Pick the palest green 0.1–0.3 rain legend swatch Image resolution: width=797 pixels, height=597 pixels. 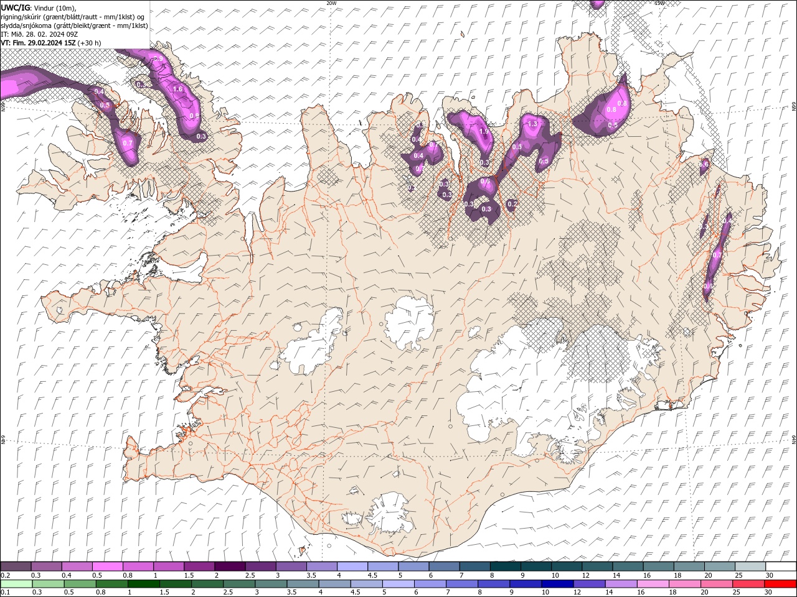coord(16,584)
